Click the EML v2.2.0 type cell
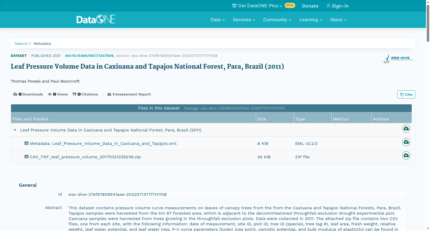 click(x=306, y=144)
